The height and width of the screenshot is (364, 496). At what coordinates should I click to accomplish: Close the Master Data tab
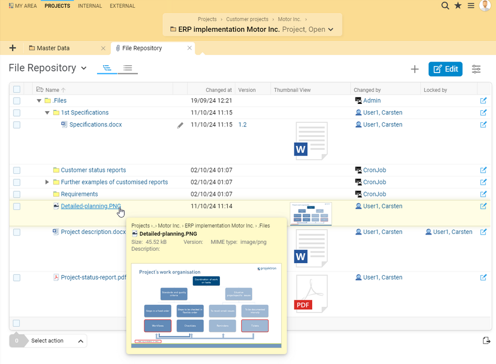pos(103,48)
